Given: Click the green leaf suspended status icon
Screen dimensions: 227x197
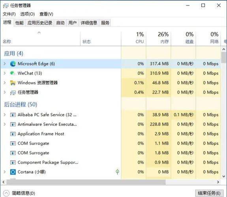Looking at the screenshot, I should [x=117, y=172].
